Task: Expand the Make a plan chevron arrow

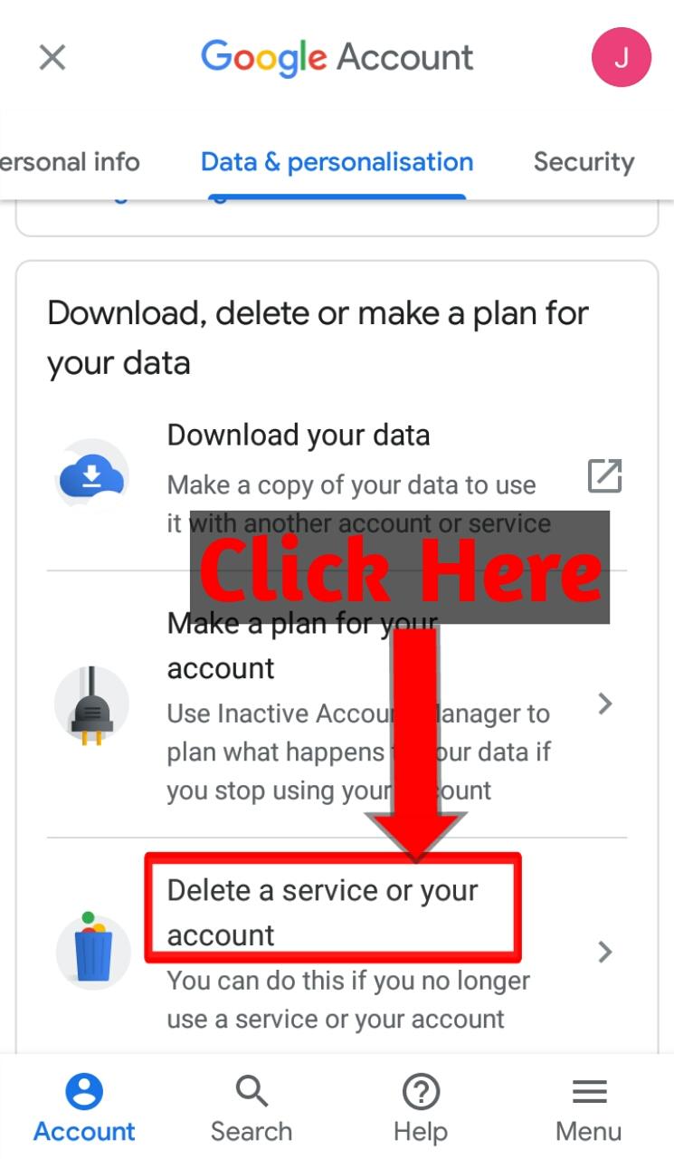Action: tap(605, 704)
